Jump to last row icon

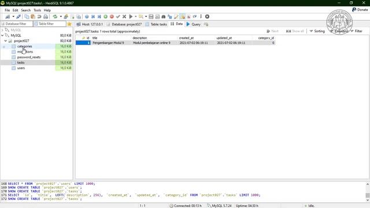coord(99,17)
